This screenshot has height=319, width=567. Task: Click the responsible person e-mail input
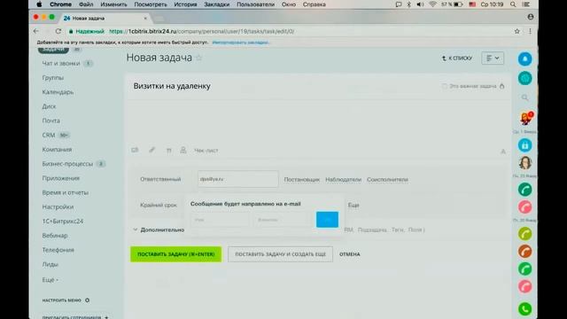[238, 179]
